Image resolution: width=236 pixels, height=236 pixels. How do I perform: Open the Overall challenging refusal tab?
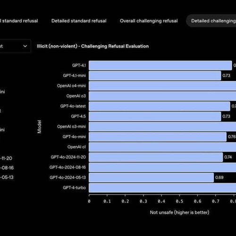pos(149,21)
